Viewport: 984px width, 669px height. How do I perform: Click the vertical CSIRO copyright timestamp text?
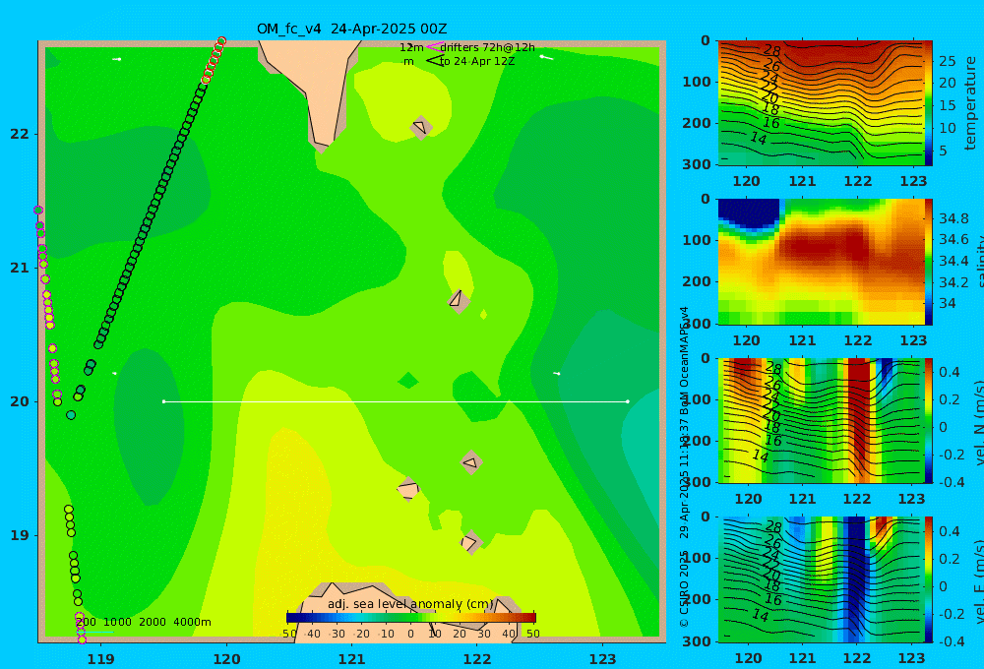click(x=685, y=467)
